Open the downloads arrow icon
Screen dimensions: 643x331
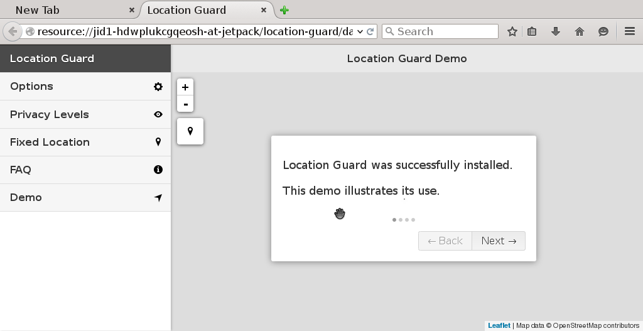[x=556, y=31]
